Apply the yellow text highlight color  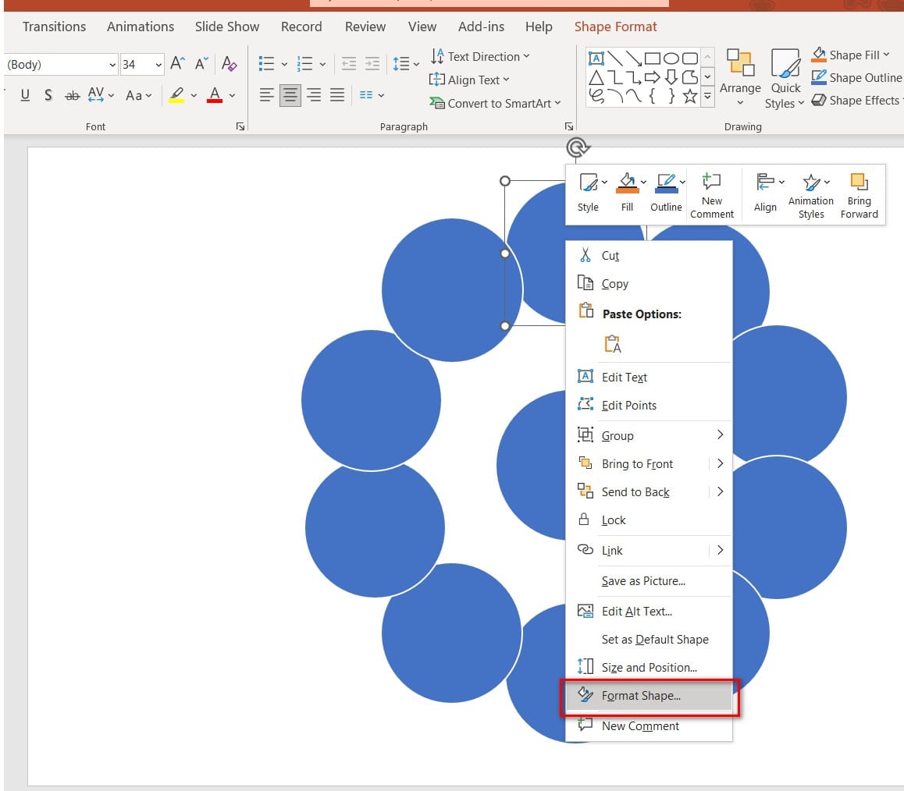(x=176, y=95)
